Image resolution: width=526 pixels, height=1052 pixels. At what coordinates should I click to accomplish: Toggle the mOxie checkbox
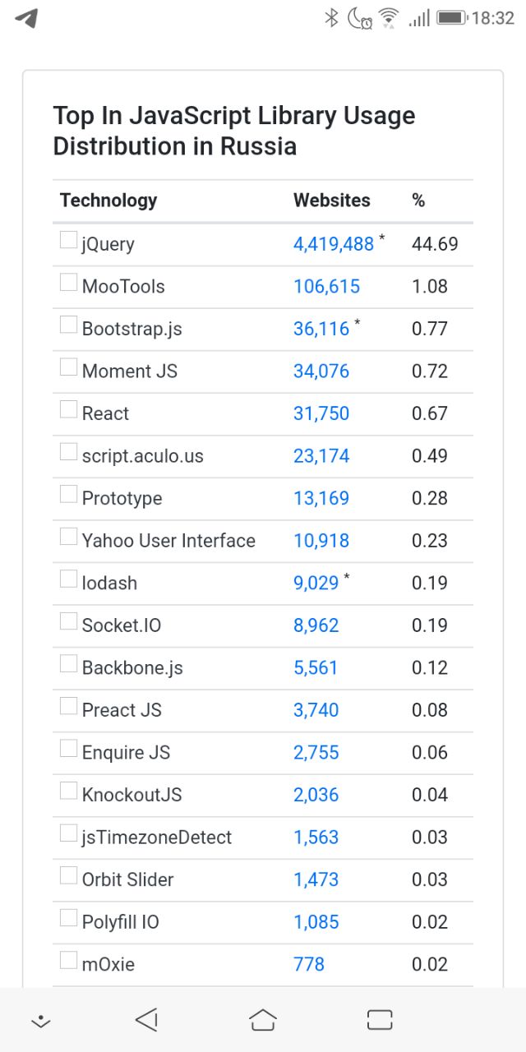(x=68, y=960)
